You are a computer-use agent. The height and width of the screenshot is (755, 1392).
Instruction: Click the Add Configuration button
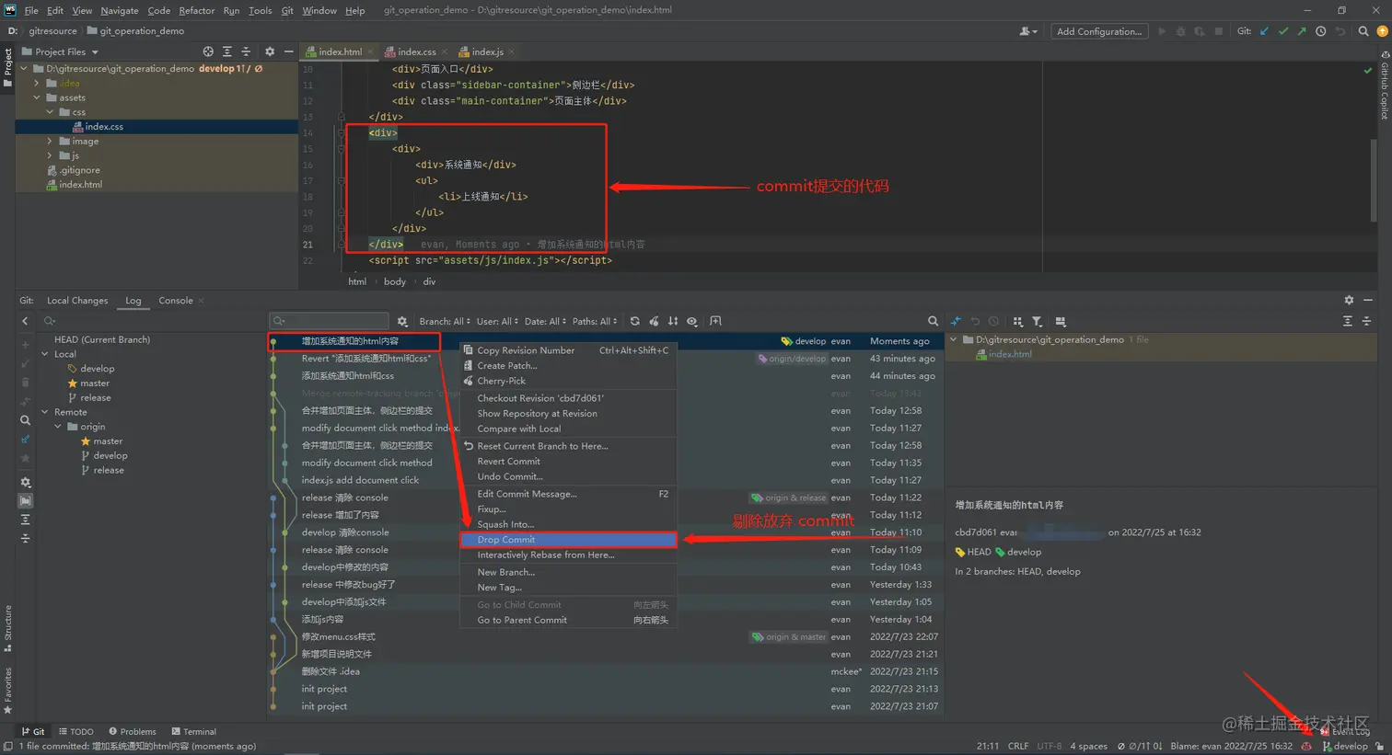pyautogui.click(x=1098, y=31)
